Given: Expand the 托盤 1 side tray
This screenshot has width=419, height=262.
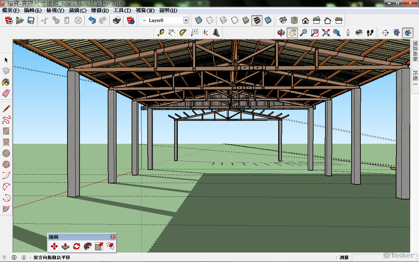Looking at the screenshot, I should [415, 77].
